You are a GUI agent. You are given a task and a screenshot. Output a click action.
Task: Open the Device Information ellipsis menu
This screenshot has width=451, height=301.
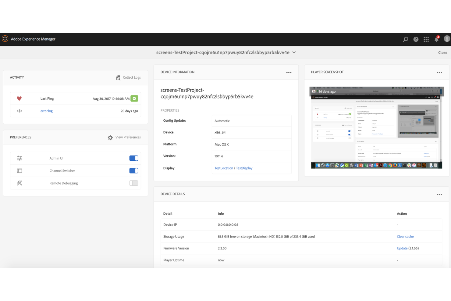[289, 72]
